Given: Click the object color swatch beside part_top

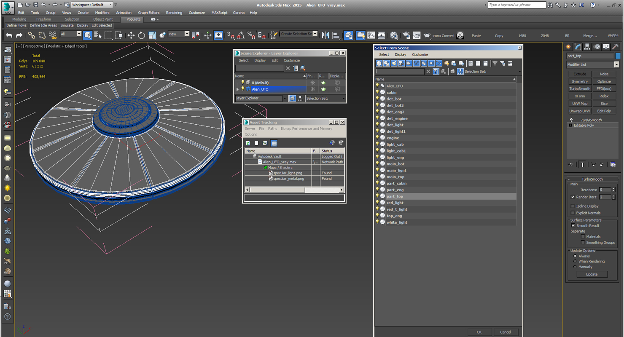Looking at the screenshot, I should (x=618, y=56).
